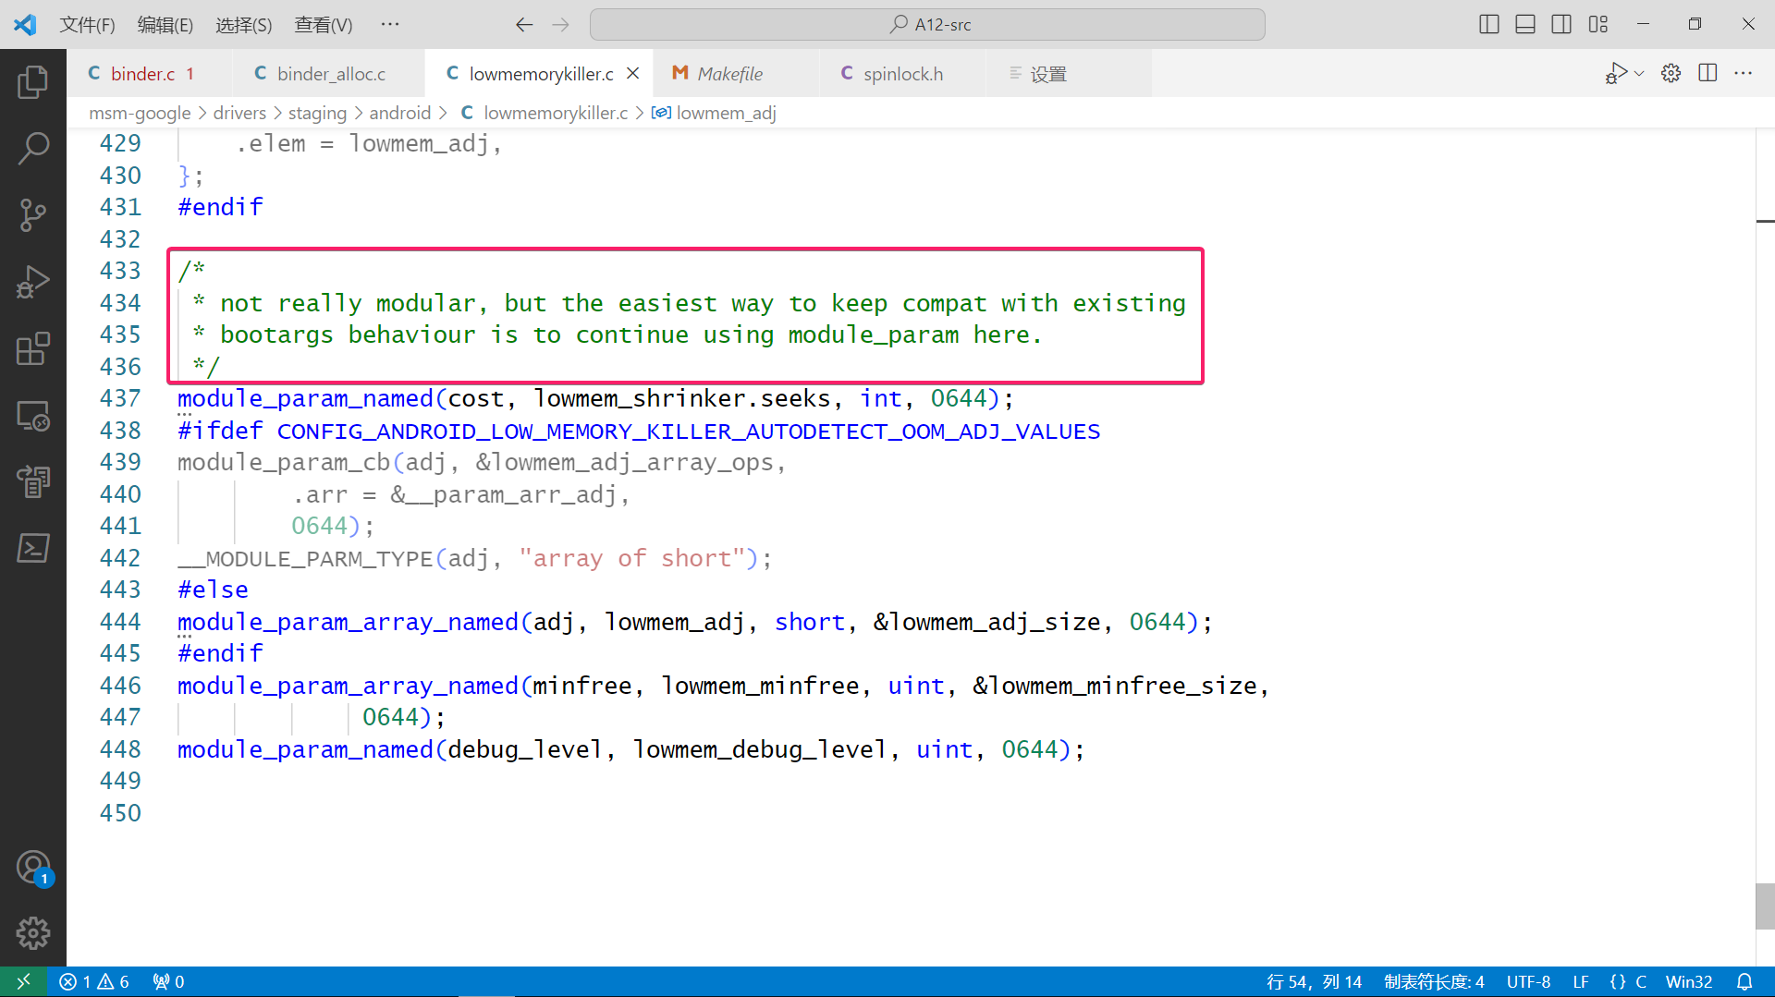This screenshot has height=997, width=1775.
Task: Click the vertical scrollbar thumb
Action: [1764, 906]
